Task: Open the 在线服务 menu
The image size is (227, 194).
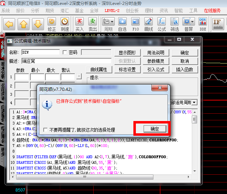Action: pos(212,11)
